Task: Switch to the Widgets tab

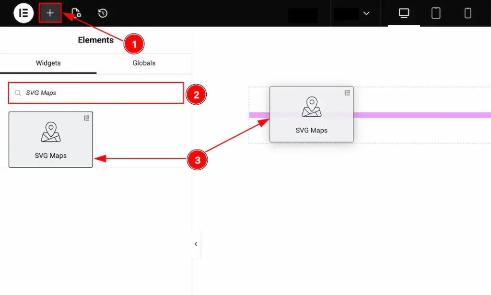Action: click(x=48, y=63)
